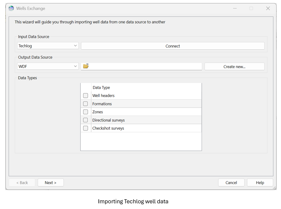The height and width of the screenshot is (209, 281).
Task: Click the Directional surveys row text
Action: 108,120
